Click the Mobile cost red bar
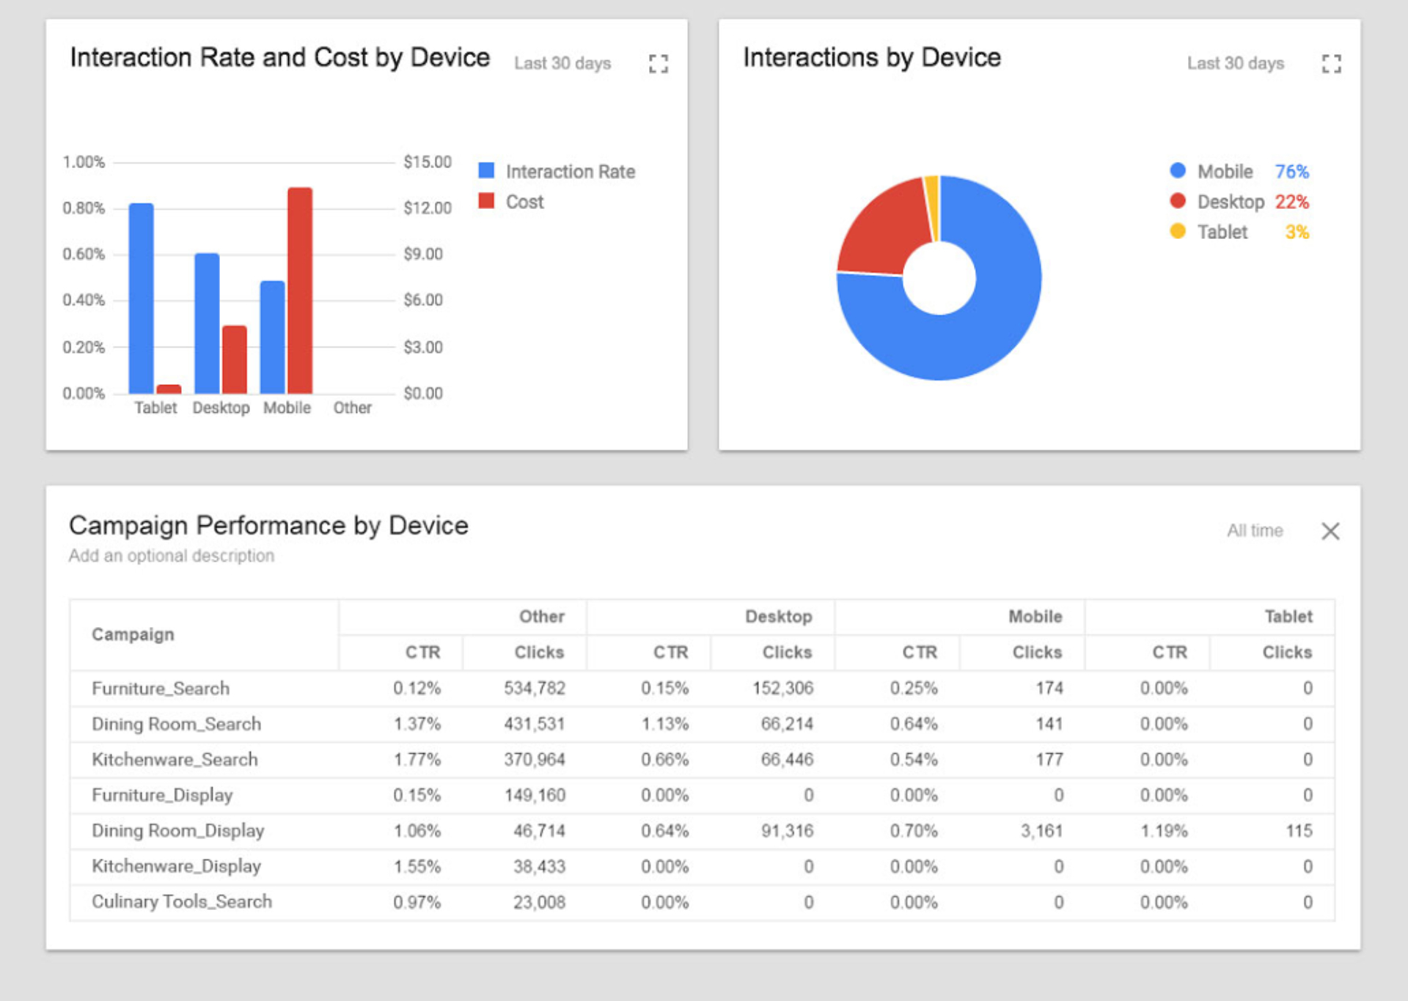The height and width of the screenshot is (1001, 1408). (300, 290)
